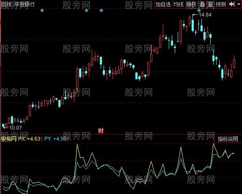Open the 预测 forecast tool
This screenshot has height=194, width=242.
pos(221,4)
